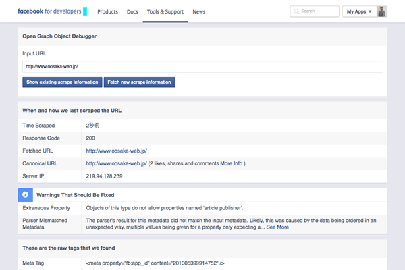
Task: Click the Fetched URL label
Action: pyautogui.click(x=38, y=151)
